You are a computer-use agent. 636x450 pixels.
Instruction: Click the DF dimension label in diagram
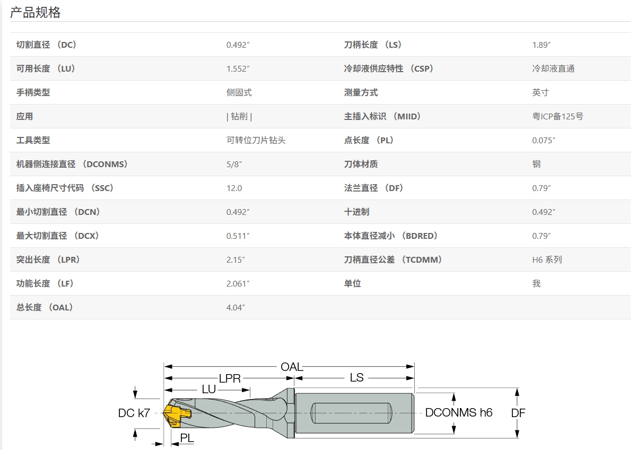pyautogui.click(x=518, y=413)
